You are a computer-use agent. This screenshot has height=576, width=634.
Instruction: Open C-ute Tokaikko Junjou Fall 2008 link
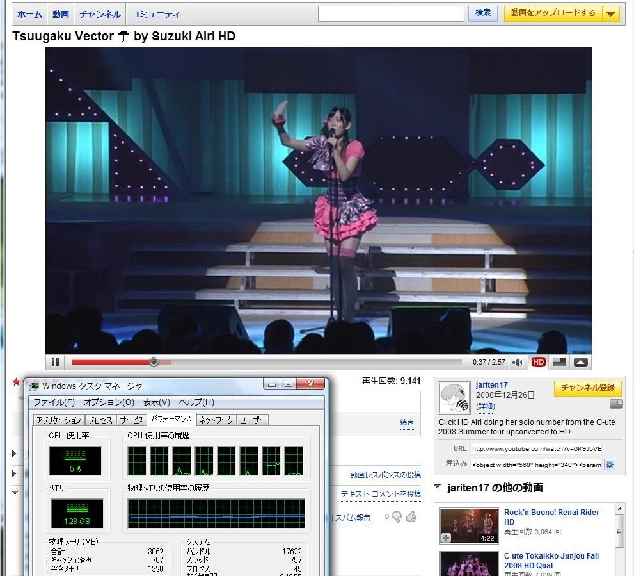click(x=551, y=561)
